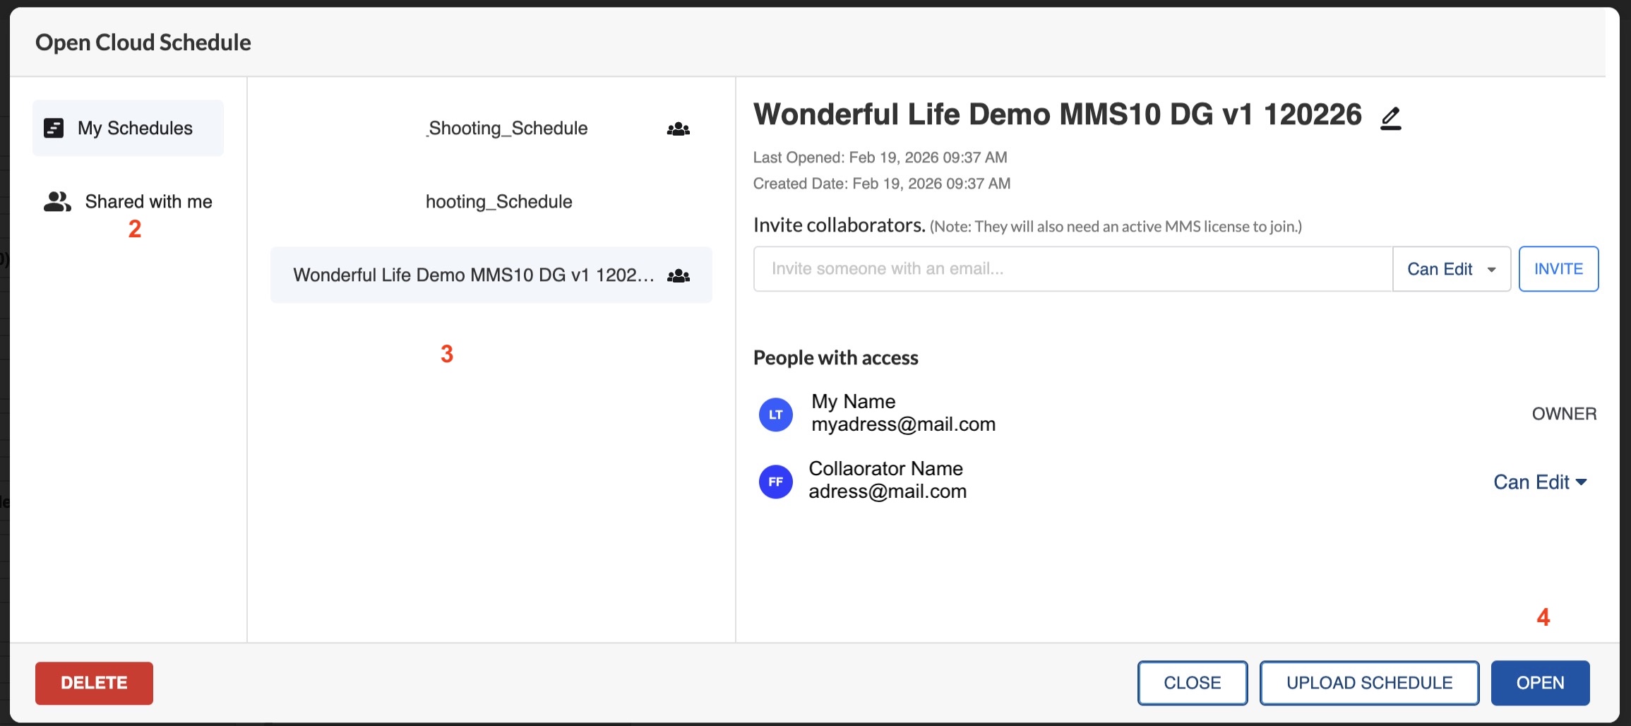The image size is (1631, 726).
Task: Click the INVITE button
Action: [1558, 268]
